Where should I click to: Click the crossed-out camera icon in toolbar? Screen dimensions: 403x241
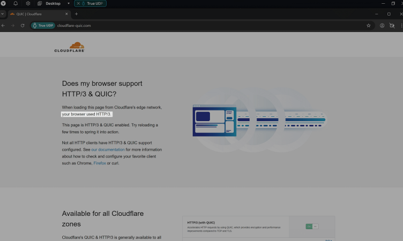(392, 25)
